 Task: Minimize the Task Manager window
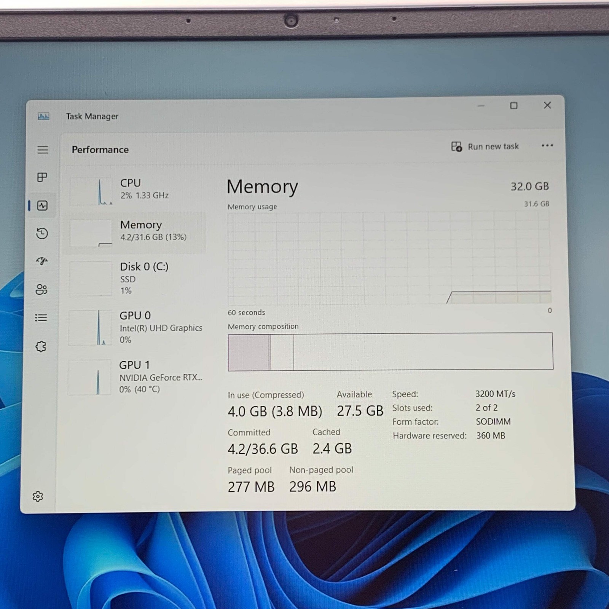(x=481, y=106)
